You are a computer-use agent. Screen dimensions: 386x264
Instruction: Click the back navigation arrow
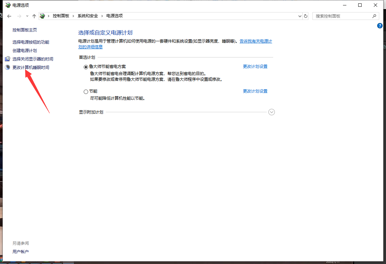coord(9,16)
